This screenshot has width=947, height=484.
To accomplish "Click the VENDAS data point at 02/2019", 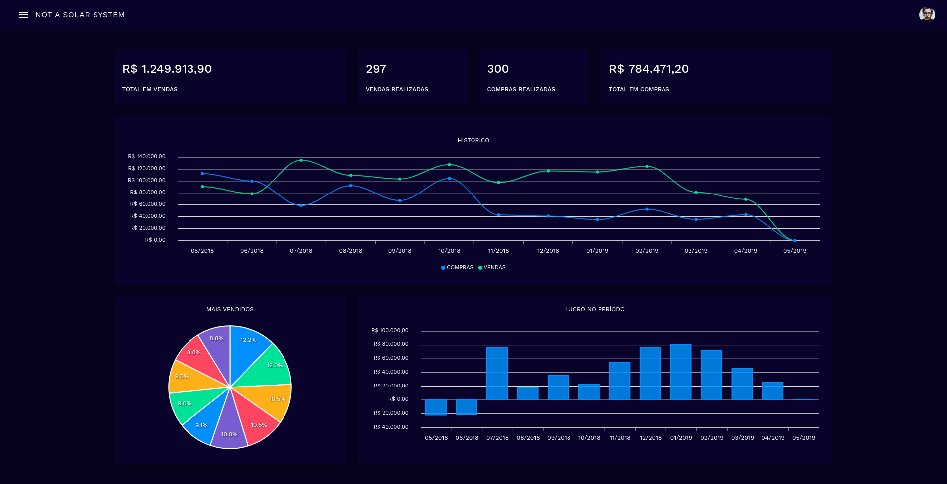I will click(647, 166).
